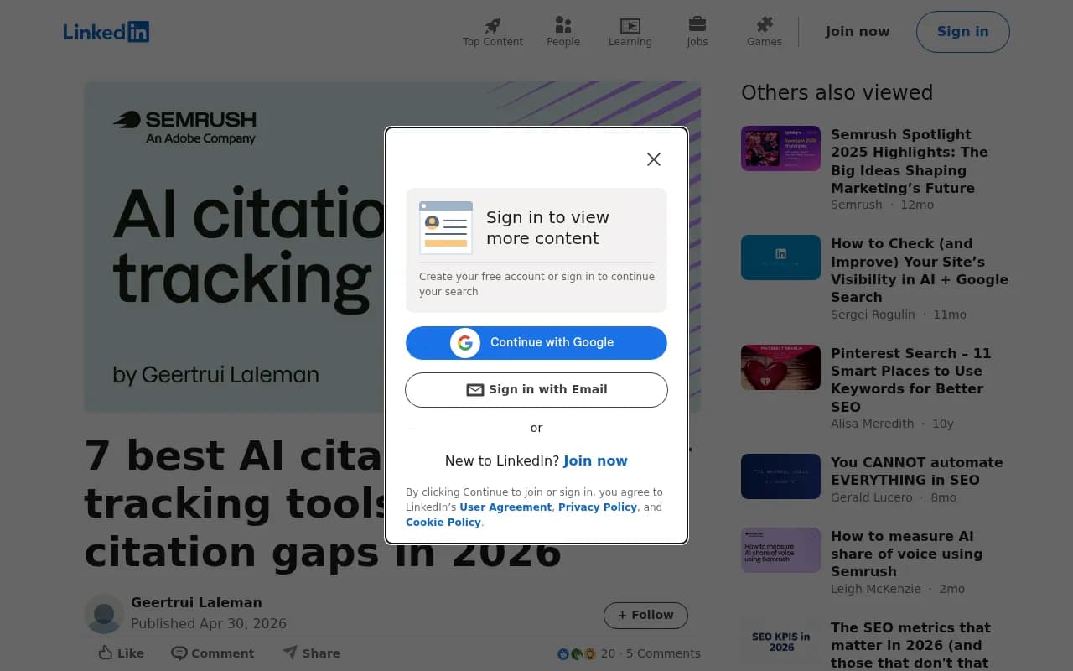
Task: Click the LinkedIn logo
Action: tap(106, 32)
